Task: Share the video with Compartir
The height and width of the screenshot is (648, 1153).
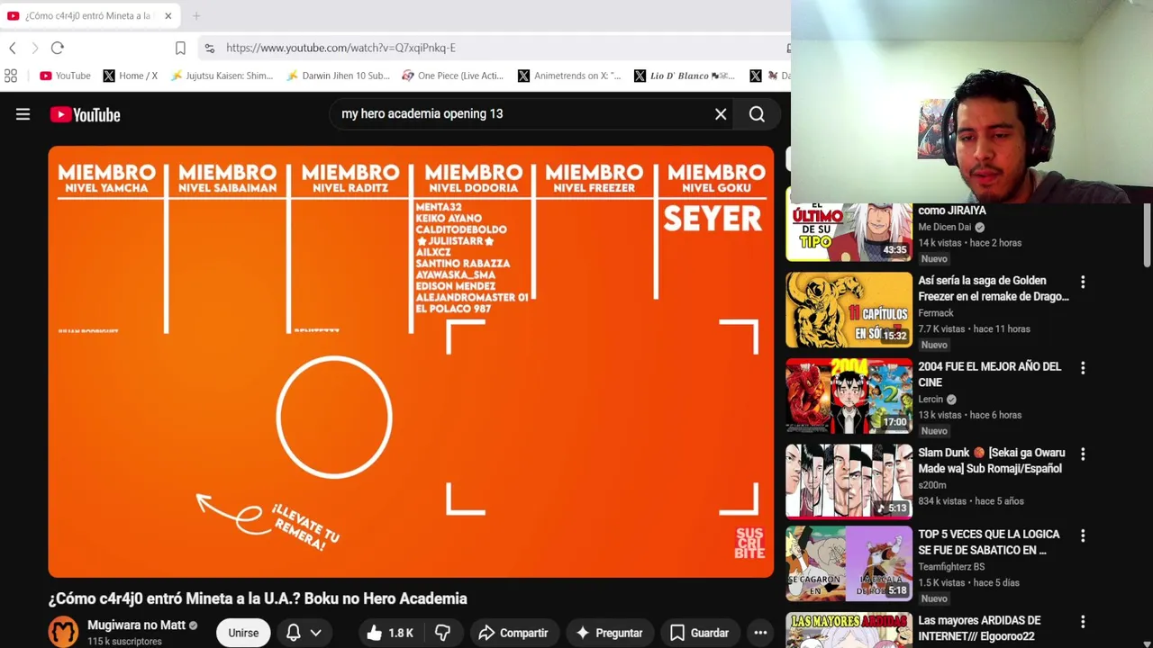Action: tap(513, 633)
